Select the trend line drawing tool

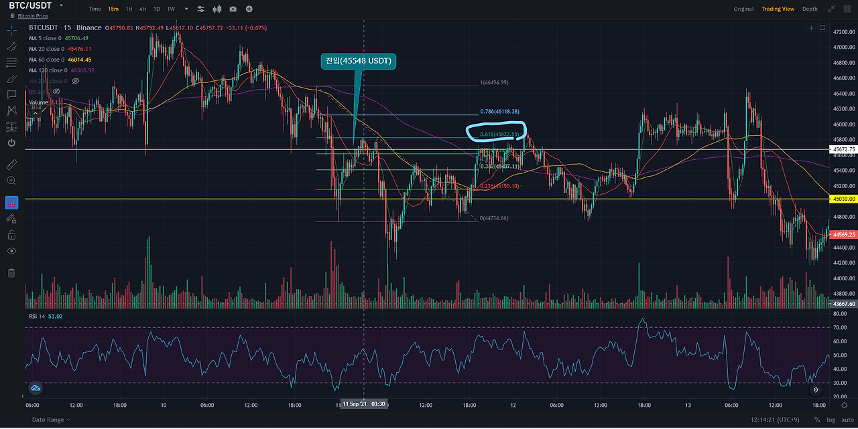(x=11, y=47)
